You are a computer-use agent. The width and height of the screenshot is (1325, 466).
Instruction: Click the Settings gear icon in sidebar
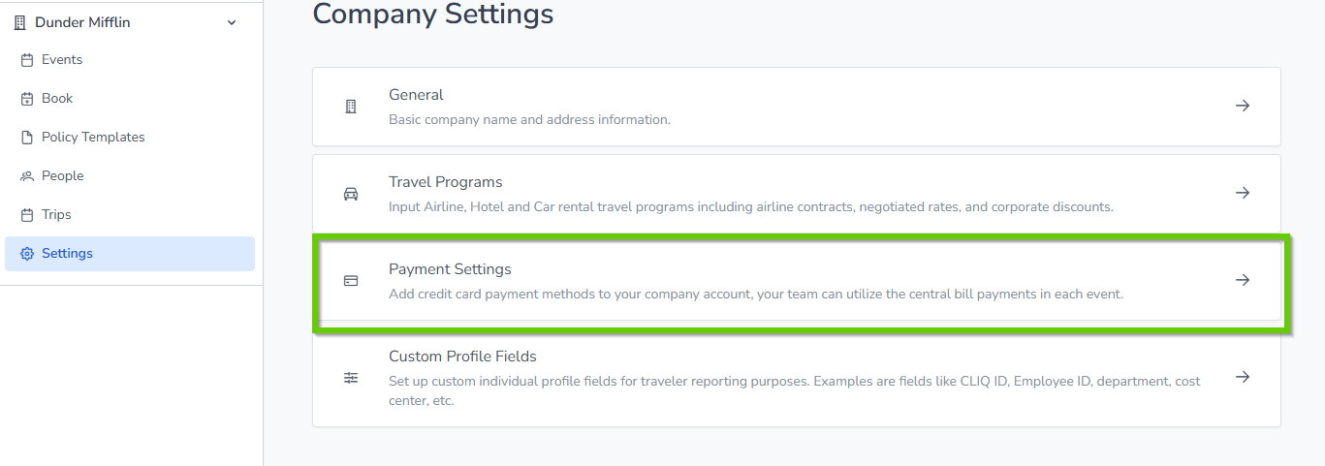click(x=27, y=254)
